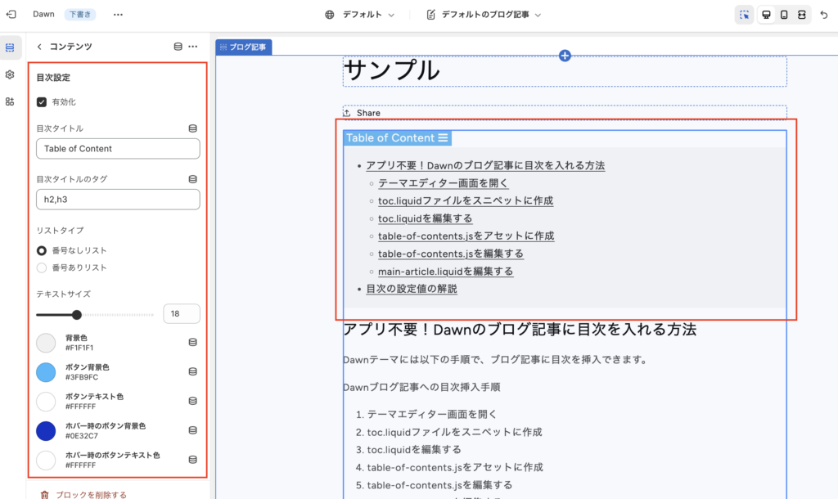Screen dimensions: 838x499
Task: Click the Dawn theme name
Action: coord(43,15)
